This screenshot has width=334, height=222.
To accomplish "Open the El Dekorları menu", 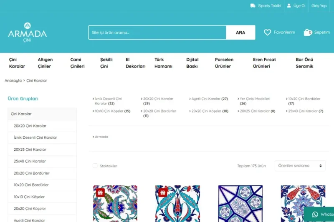I will click(135, 63).
